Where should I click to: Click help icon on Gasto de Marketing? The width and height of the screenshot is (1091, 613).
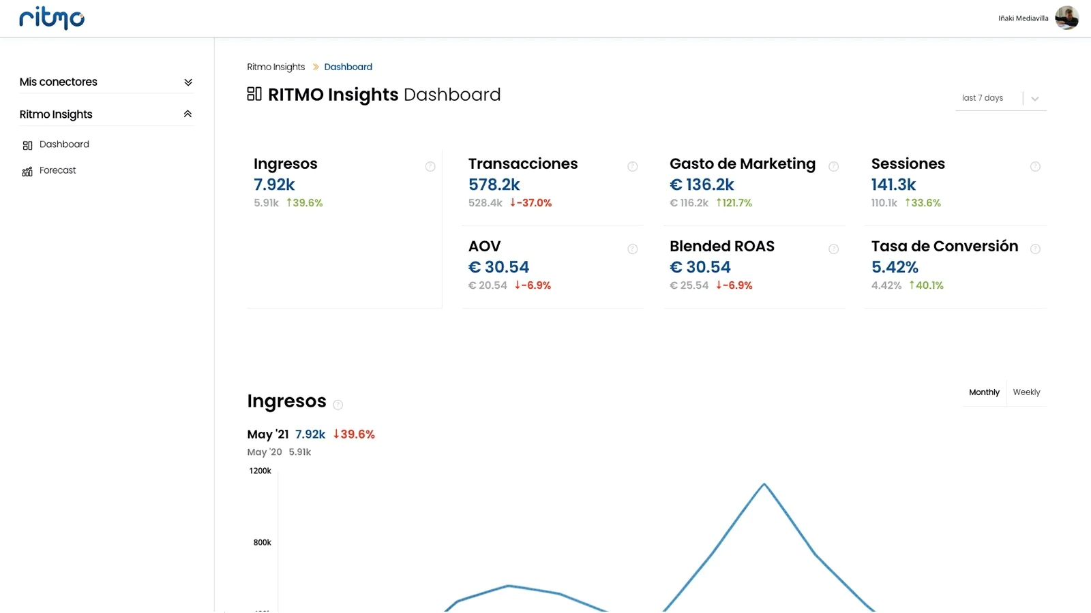click(833, 167)
